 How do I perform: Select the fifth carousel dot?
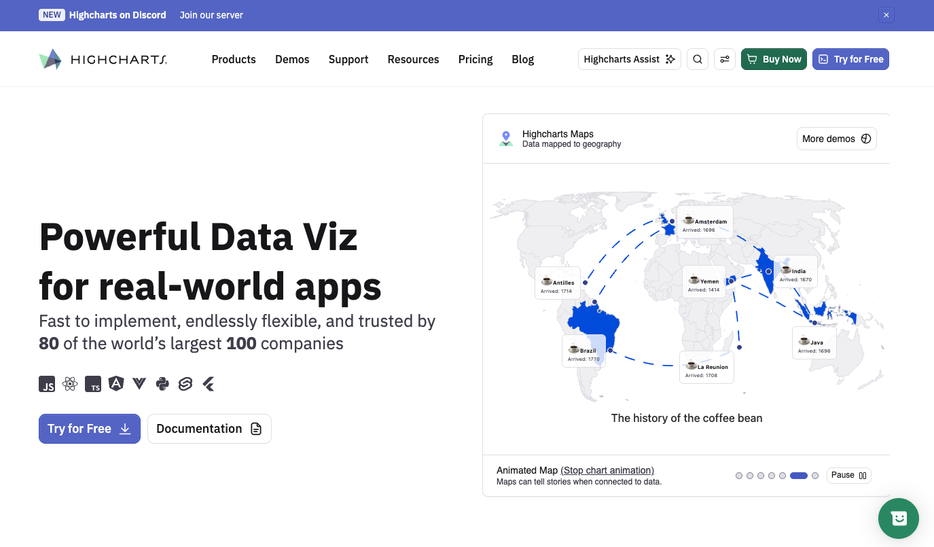coord(783,476)
